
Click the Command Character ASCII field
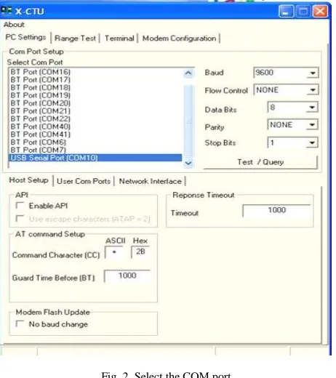pyautogui.click(x=114, y=252)
